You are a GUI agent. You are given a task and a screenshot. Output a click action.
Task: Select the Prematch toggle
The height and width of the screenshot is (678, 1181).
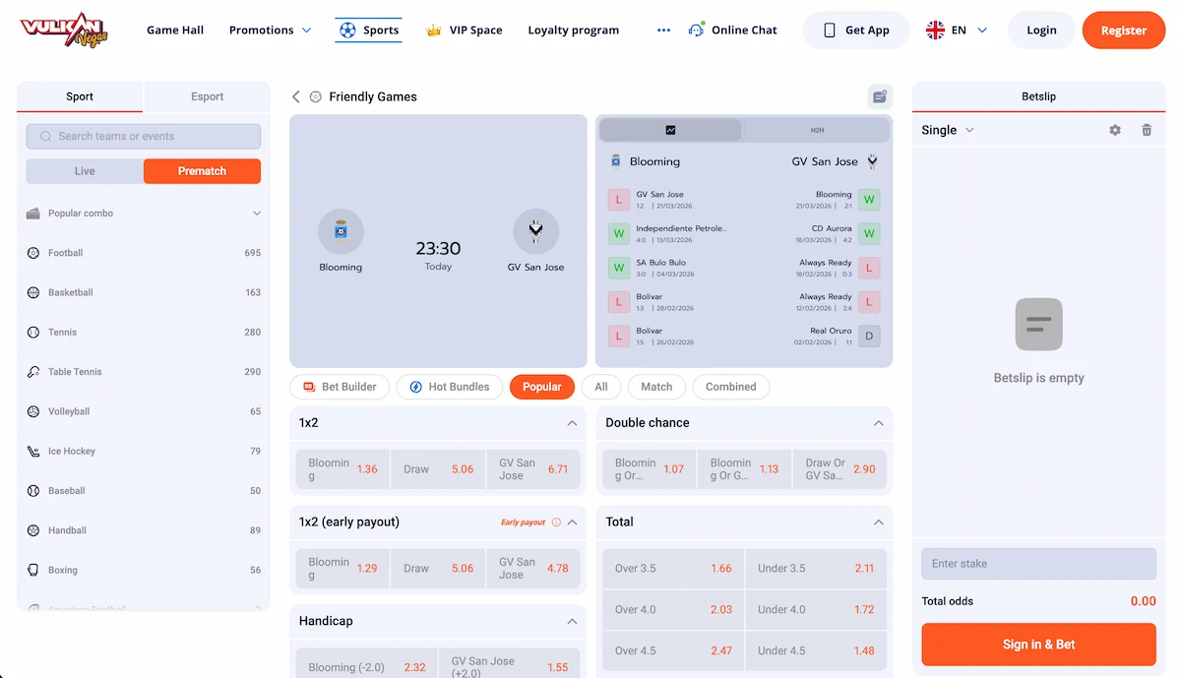point(202,171)
